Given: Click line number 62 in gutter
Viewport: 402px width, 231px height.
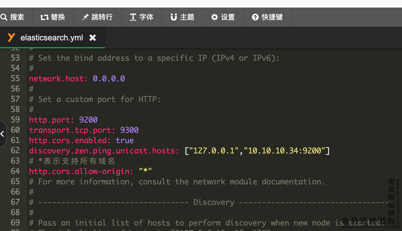Looking at the screenshot, I should click(x=15, y=150).
